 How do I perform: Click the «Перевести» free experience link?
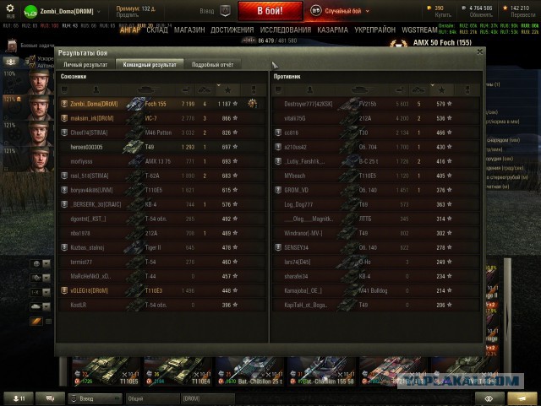click(523, 15)
